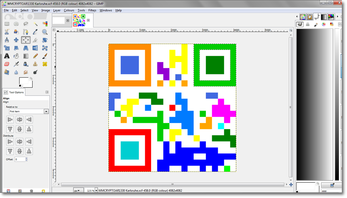This screenshot has height=198, width=347.
Task: Select the Colour Picker eyedropper tool
Action: [35, 32]
